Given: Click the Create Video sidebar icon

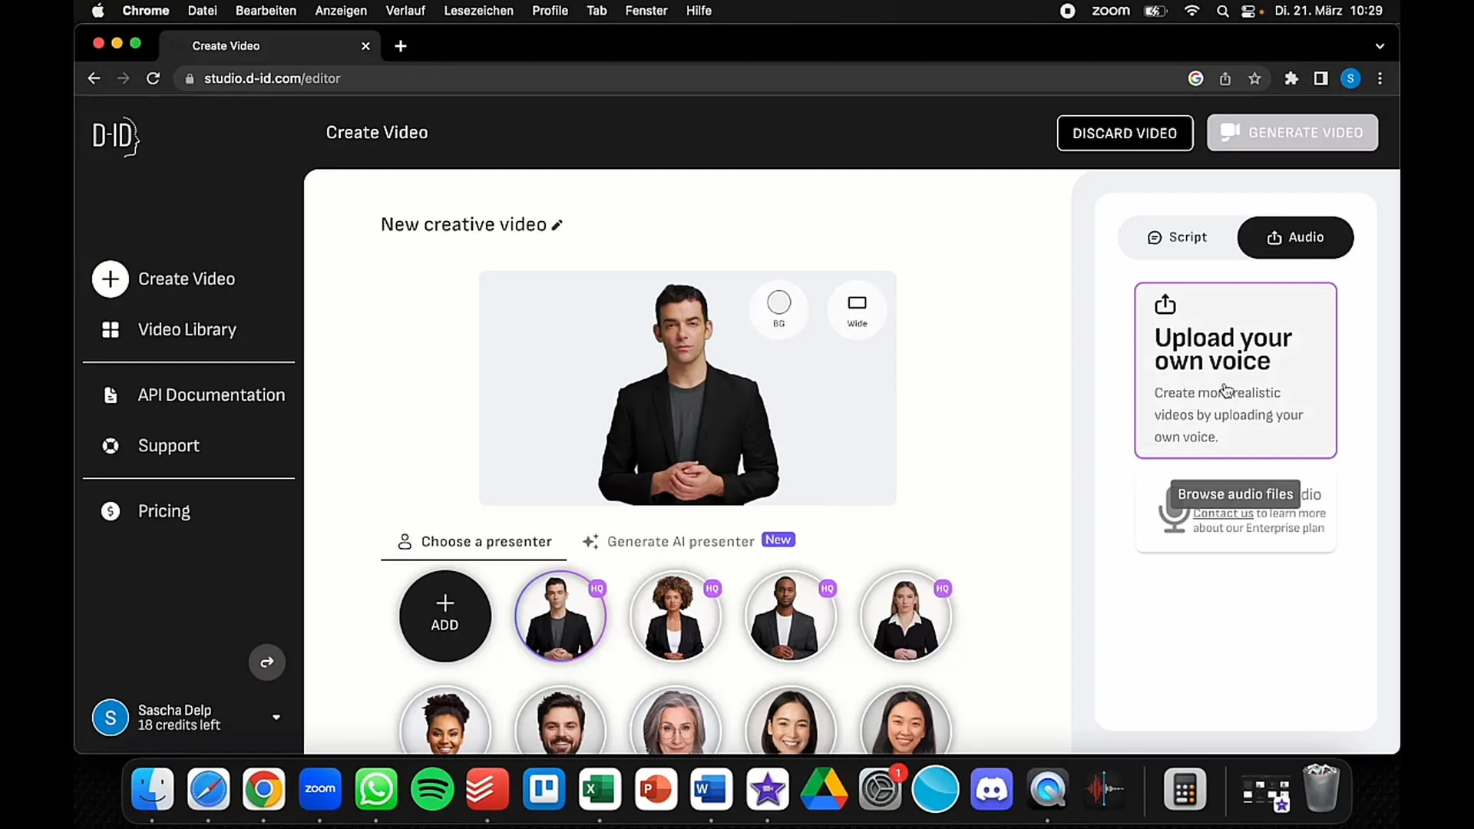Looking at the screenshot, I should 109,279.
